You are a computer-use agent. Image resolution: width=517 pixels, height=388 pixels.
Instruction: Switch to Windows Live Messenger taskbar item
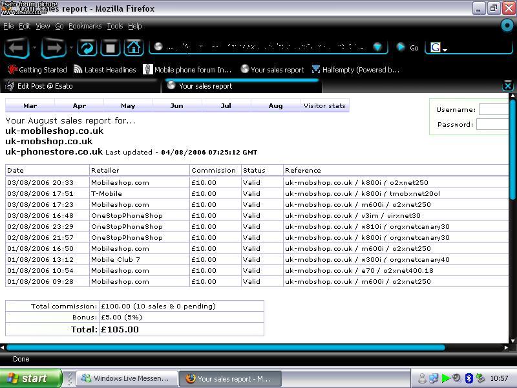pyautogui.click(x=127, y=378)
